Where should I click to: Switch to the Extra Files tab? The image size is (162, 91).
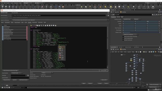click(x=40, y=22)
